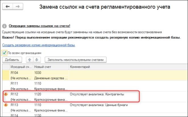The width and height of the screenshot is (188, 117).
Task: Select new account cell 1030
Action: click(x=38, y=73)
